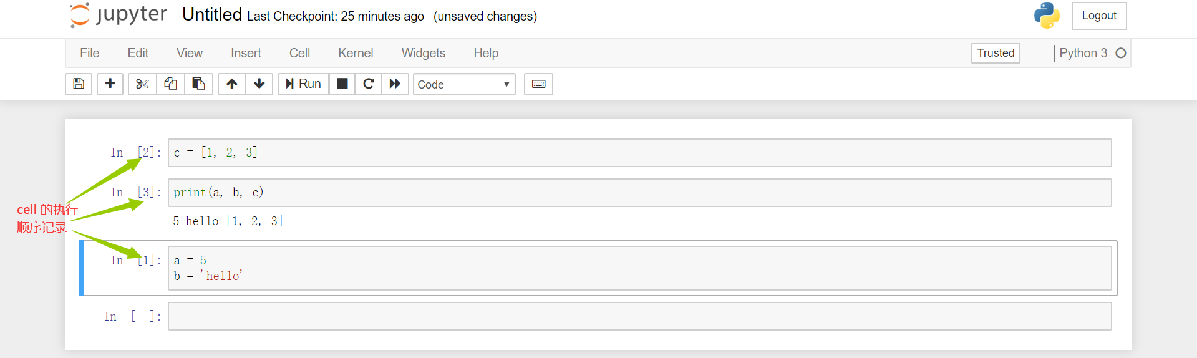Click the Run button
The image size is (1197, 358).
pyautogui.click(x=304, y=84)
